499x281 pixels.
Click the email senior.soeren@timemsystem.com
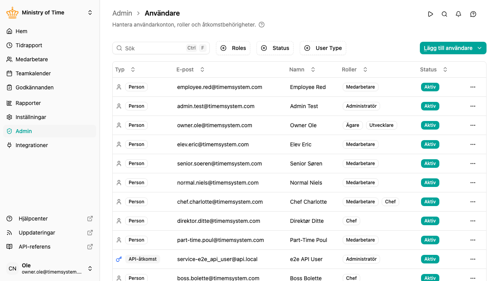click(219, 164)
